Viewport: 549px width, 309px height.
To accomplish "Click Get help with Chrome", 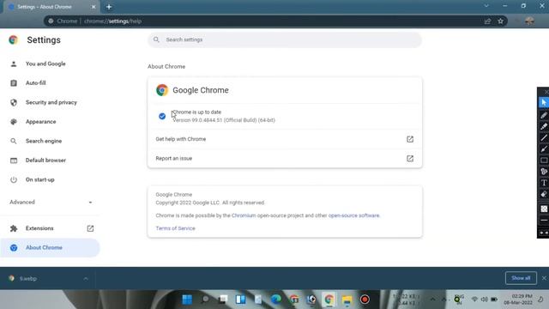I will click(284, 139).
